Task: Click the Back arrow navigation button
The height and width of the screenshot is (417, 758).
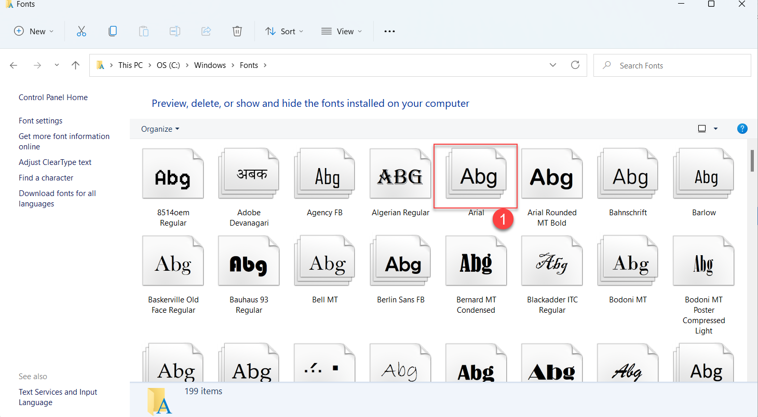Action: (x=14, y=65)
